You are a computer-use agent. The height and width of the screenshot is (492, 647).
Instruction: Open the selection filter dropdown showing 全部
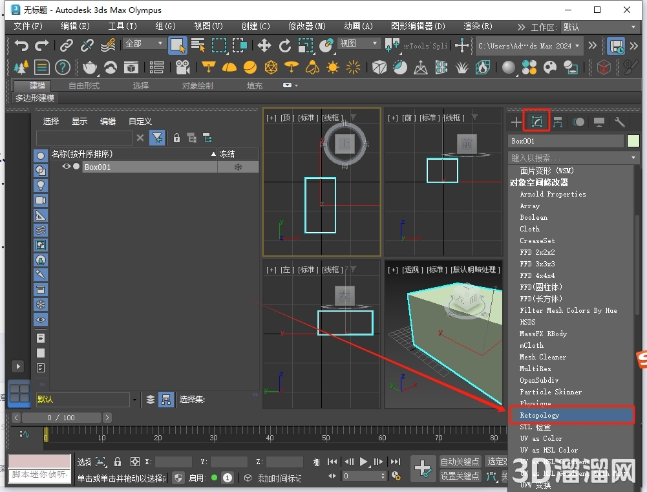(143, 43)
